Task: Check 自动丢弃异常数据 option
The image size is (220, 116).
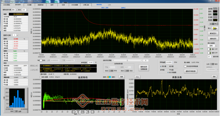Action: coord(185,66)
